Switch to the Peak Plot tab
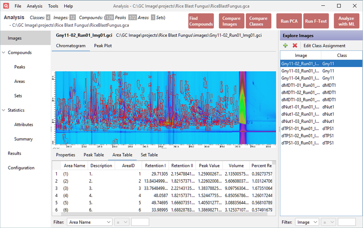363x228 pixels. pos(103,46)
